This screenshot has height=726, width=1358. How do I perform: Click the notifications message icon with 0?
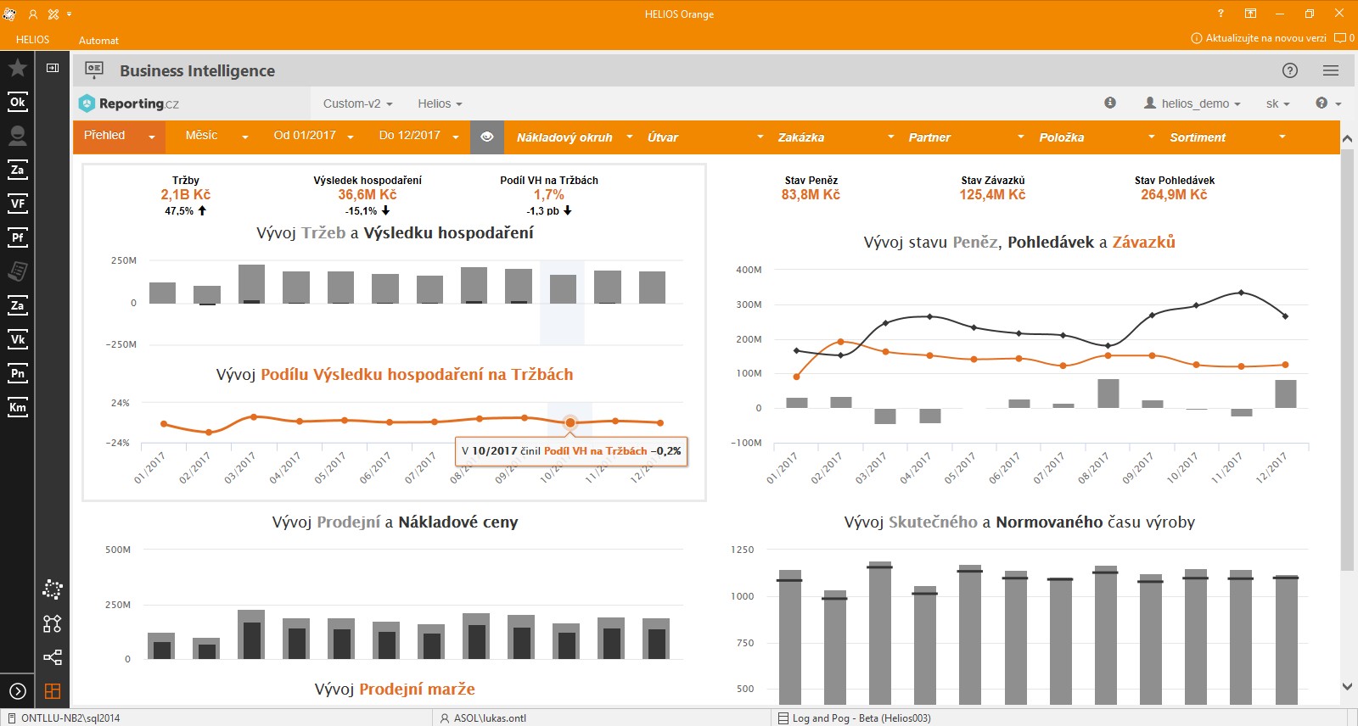pos(1344,38)
